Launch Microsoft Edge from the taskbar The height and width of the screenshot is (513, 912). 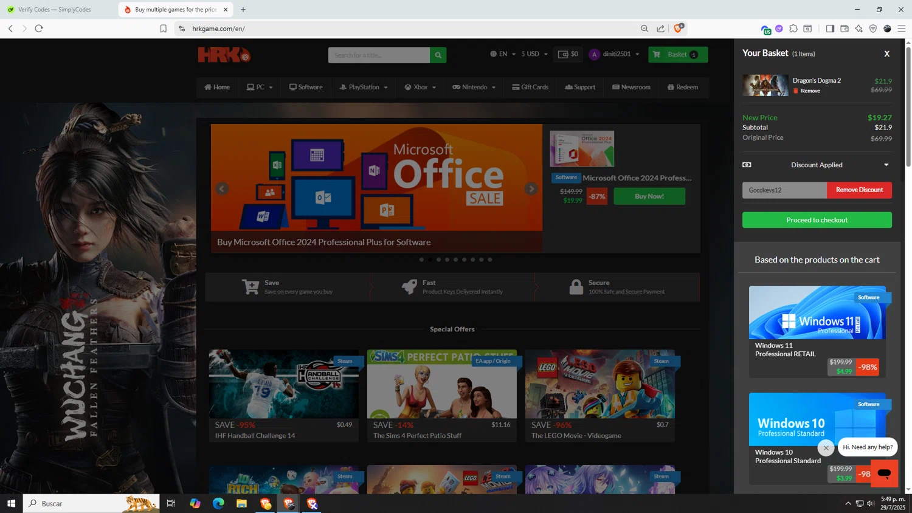pyautogui.click(x=218, y=503)
